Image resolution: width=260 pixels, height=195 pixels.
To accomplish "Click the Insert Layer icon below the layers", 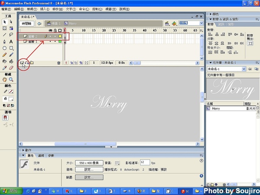I will [x=22, y=63].
